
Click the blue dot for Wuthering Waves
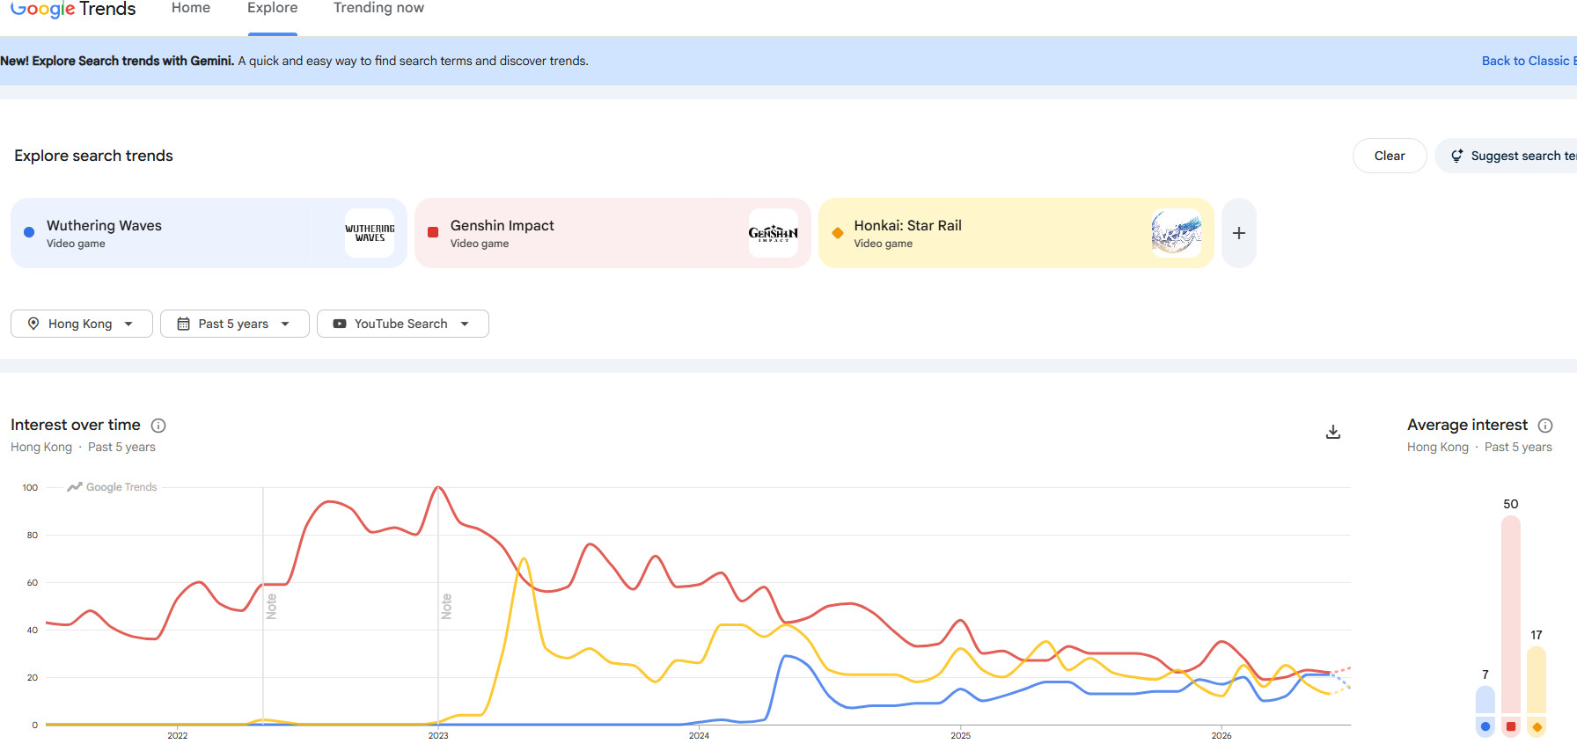point(29,232)
